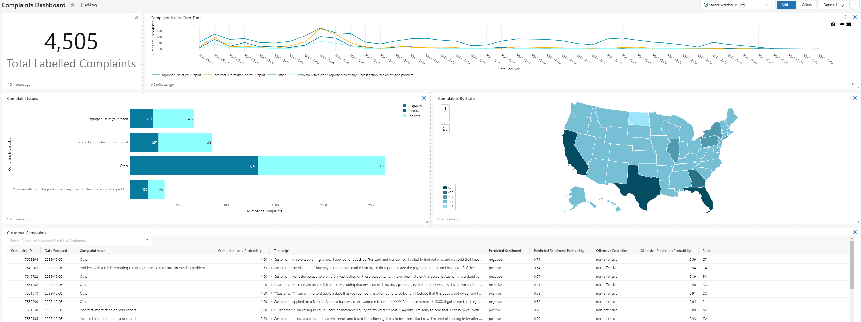The height and width of the screenshot is (322, 861).
Task: Sort by Predicted Sentiment column header
Action: pos(504,251)
